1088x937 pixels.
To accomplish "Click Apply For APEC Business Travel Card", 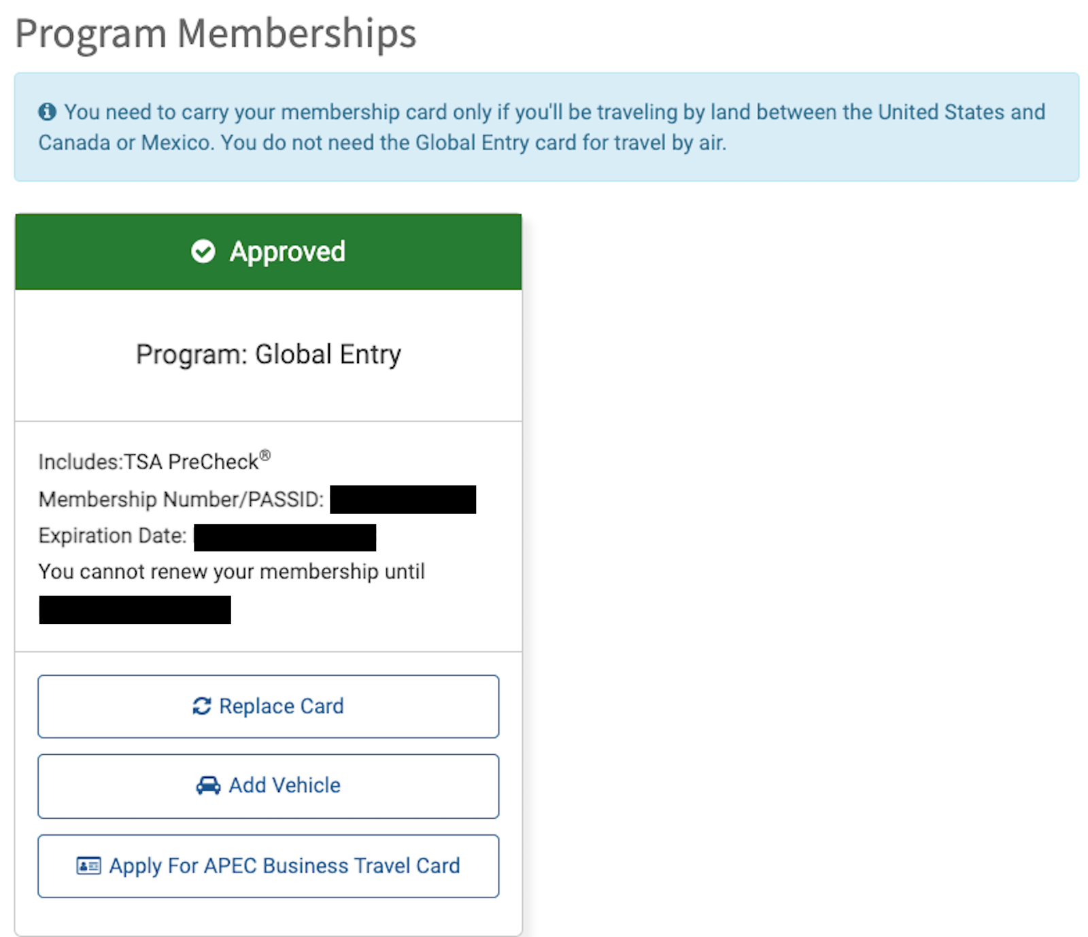I will [x=269, y=866].
